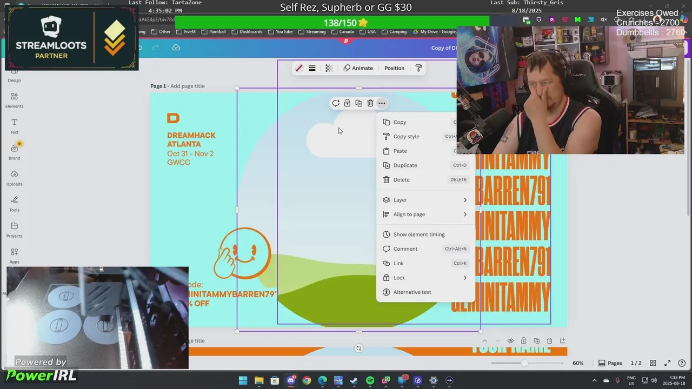
Task: Move page down with the chevron arrow
Action: click(497, 341)
